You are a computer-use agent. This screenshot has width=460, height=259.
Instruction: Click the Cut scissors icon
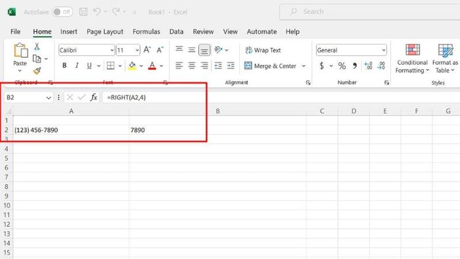[x=37, y=47]
